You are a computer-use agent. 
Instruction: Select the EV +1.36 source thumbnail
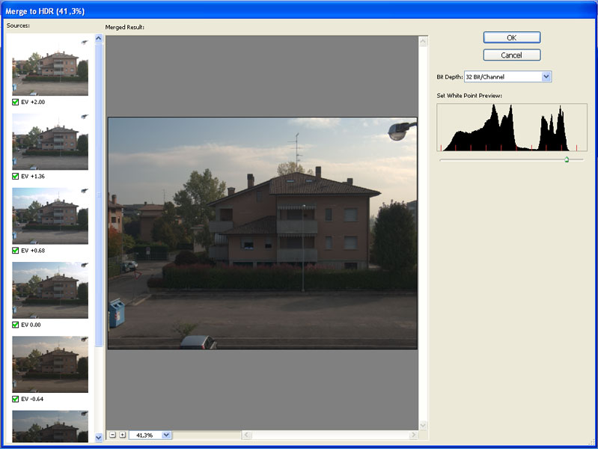point(50,141)
